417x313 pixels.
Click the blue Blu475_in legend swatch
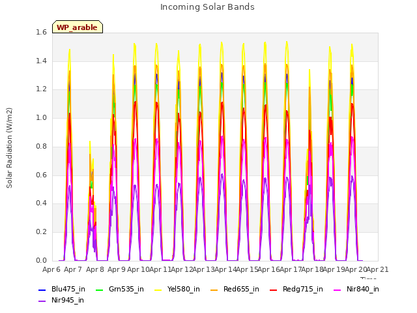[x=42, y=290]
